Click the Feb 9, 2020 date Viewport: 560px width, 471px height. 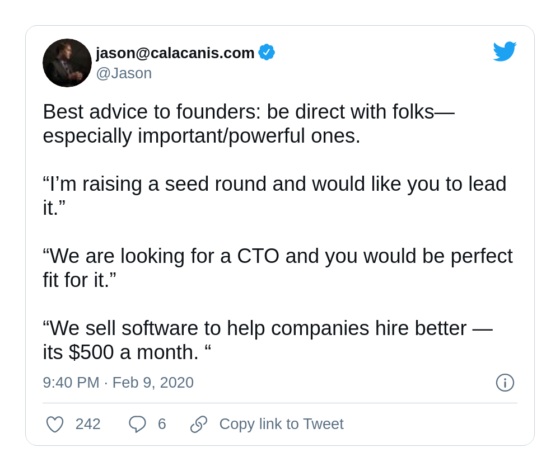pos(153,383)
